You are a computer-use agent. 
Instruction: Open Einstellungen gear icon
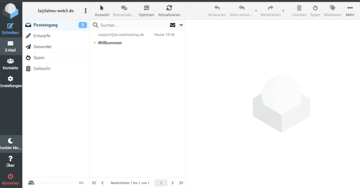pos(11,79)
